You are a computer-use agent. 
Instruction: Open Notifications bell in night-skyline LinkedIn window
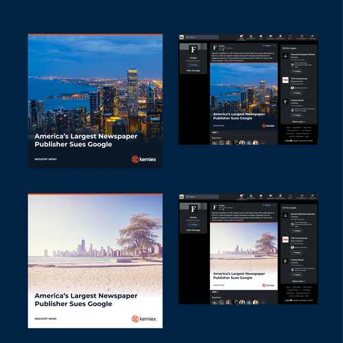pos(281,37)
